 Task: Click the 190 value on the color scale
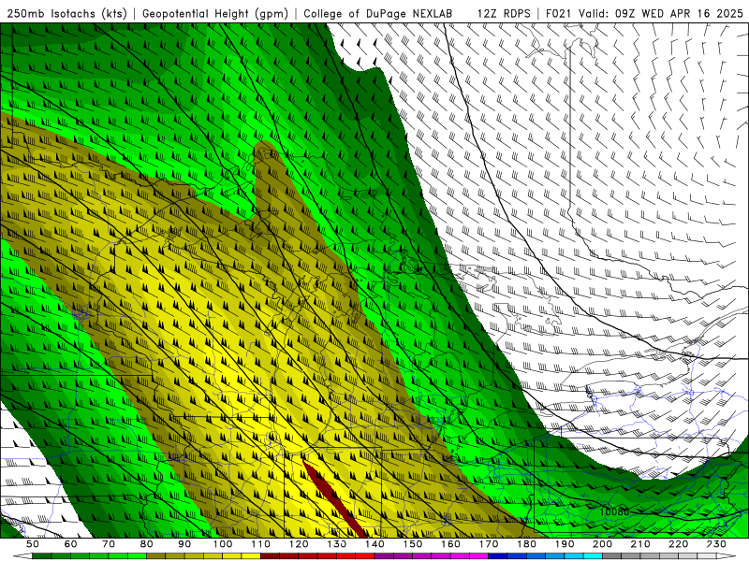click(x=565, y=544)
